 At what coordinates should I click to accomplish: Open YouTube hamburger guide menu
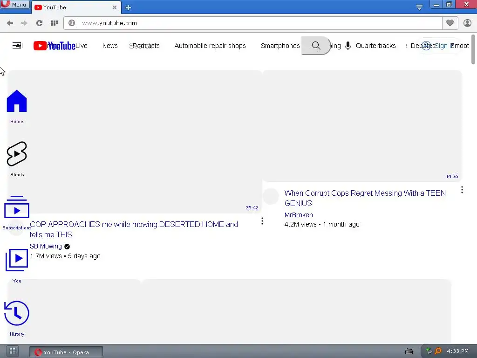[x=17, y=46]
